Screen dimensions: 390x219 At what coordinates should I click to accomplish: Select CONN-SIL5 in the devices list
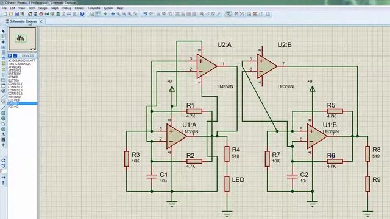[15, 94]
